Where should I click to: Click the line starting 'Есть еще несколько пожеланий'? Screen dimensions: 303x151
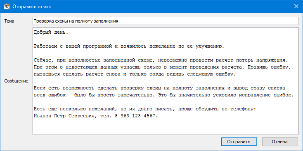(145, 109)
